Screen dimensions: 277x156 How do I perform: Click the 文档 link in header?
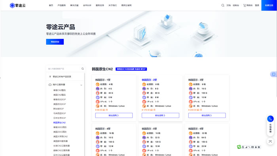[228, 6]
